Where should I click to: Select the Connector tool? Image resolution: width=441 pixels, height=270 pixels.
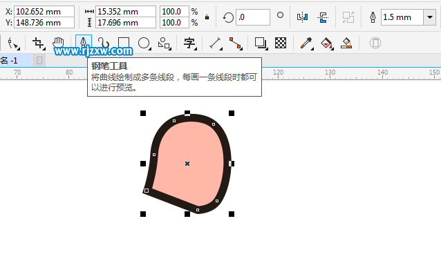pyautogui.click(x=236, y=44)
